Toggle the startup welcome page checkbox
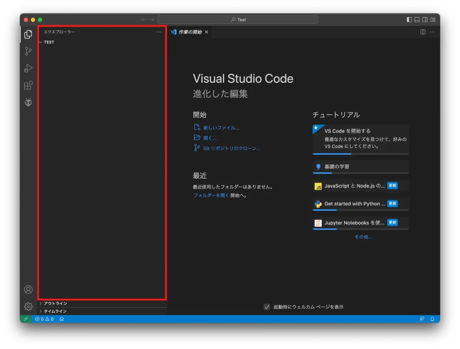Screen dimensions: 460x349 (x=267, y=306)
